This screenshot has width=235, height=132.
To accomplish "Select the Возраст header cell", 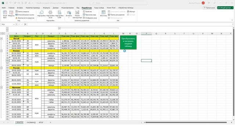I will (28, 36).
